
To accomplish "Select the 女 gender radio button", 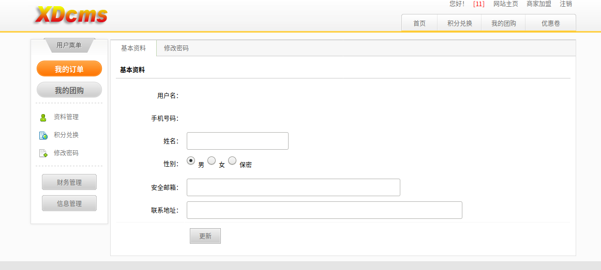I will 212,161.
